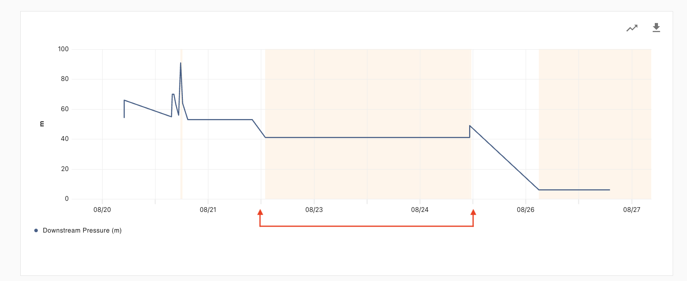Click the blue legend dot
The image size is (687, 281).
click(36, 231)
